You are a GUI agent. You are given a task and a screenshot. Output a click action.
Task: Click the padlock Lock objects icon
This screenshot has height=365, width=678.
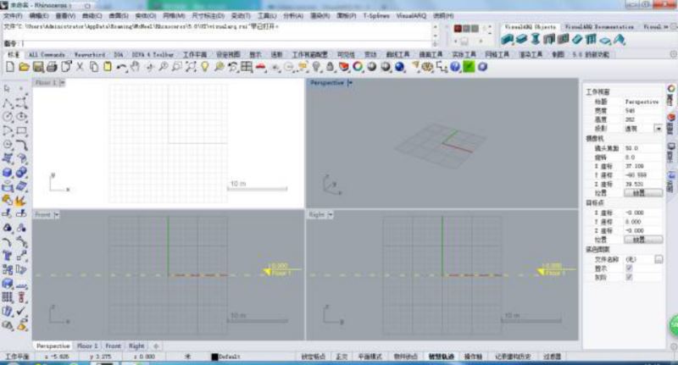[x=330, y=67]
